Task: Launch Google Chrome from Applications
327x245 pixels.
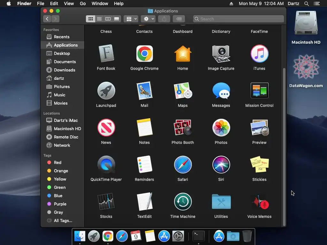Action: tap(145, 54)
